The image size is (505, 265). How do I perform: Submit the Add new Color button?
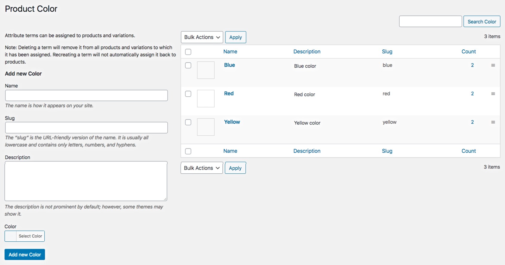coord(25,255)
